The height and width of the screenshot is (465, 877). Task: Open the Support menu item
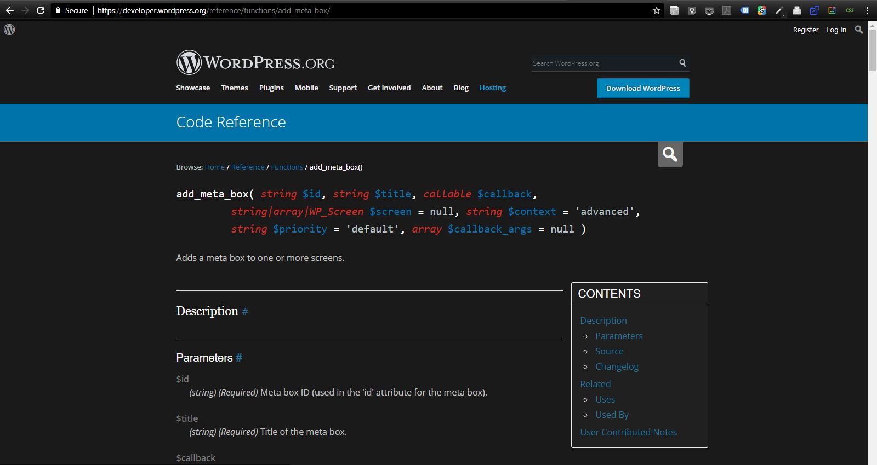(x=343, y=88)
